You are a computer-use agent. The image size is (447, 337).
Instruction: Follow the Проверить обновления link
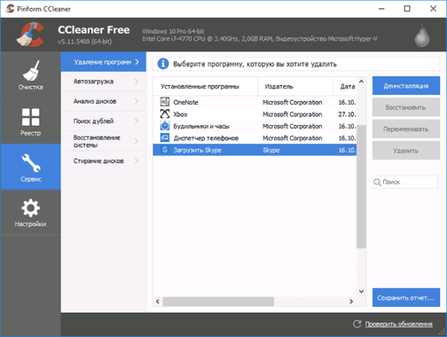[x=398, y=324]
